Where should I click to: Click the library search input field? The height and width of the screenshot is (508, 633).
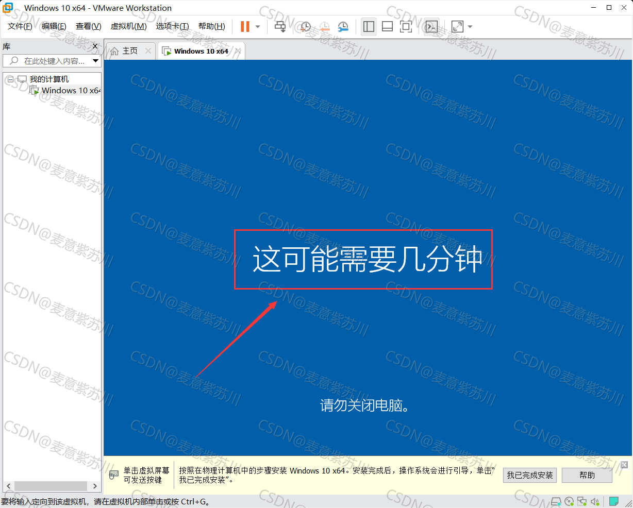tap(52, 61)
